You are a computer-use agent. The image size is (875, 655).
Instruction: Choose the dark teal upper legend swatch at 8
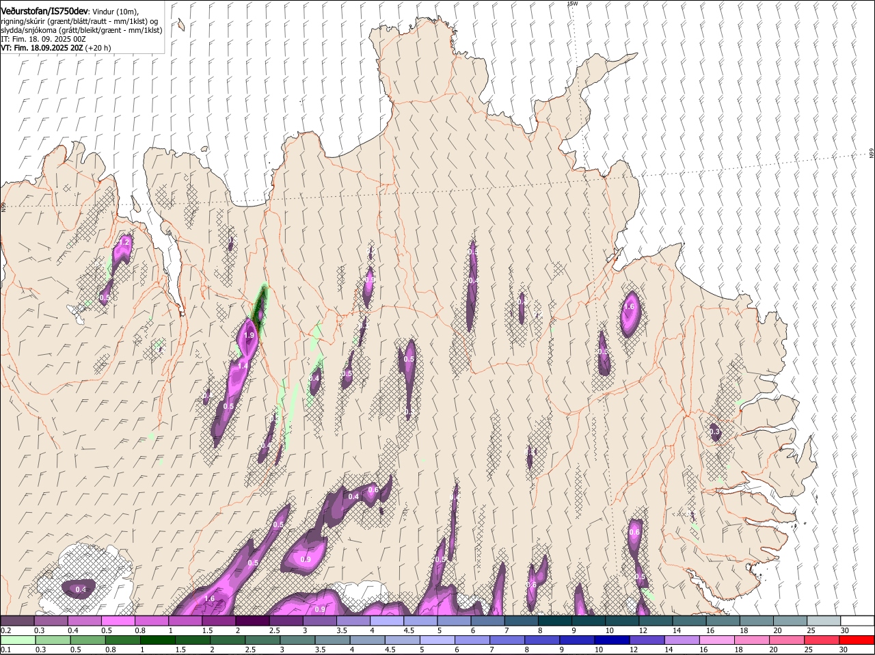554,621
